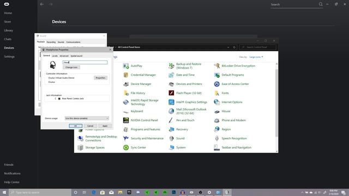Open Intel Rapid Storage Technology item
Viewport: 349px width, 196px height.
141,102
